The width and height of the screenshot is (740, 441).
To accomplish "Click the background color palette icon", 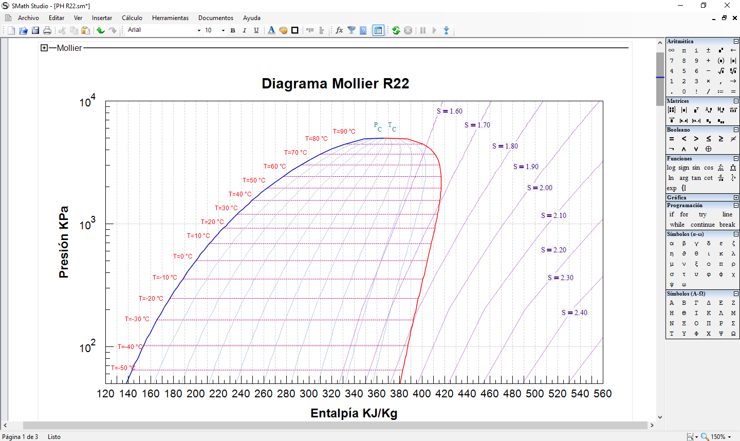I will pos(283,30).
